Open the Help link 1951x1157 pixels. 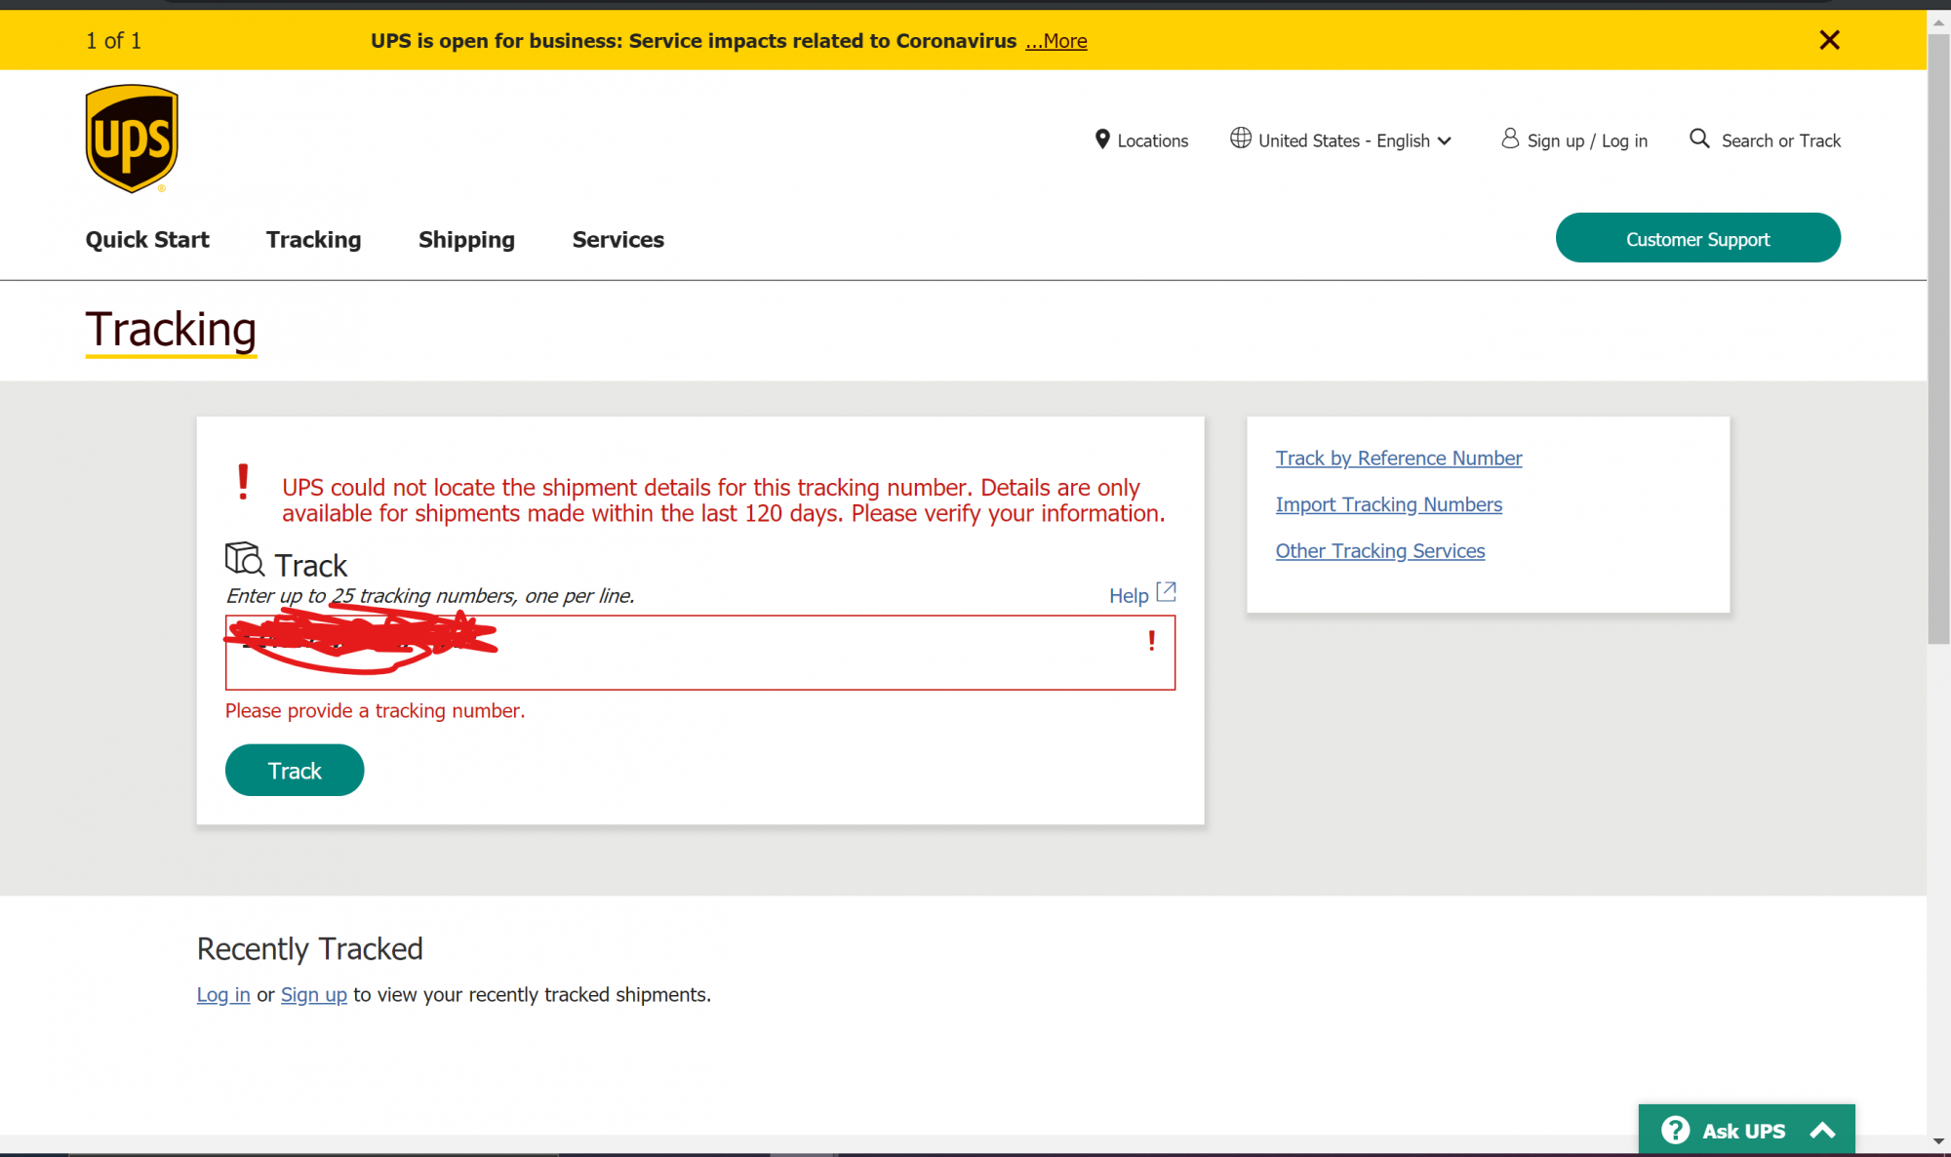(1129, 595)
